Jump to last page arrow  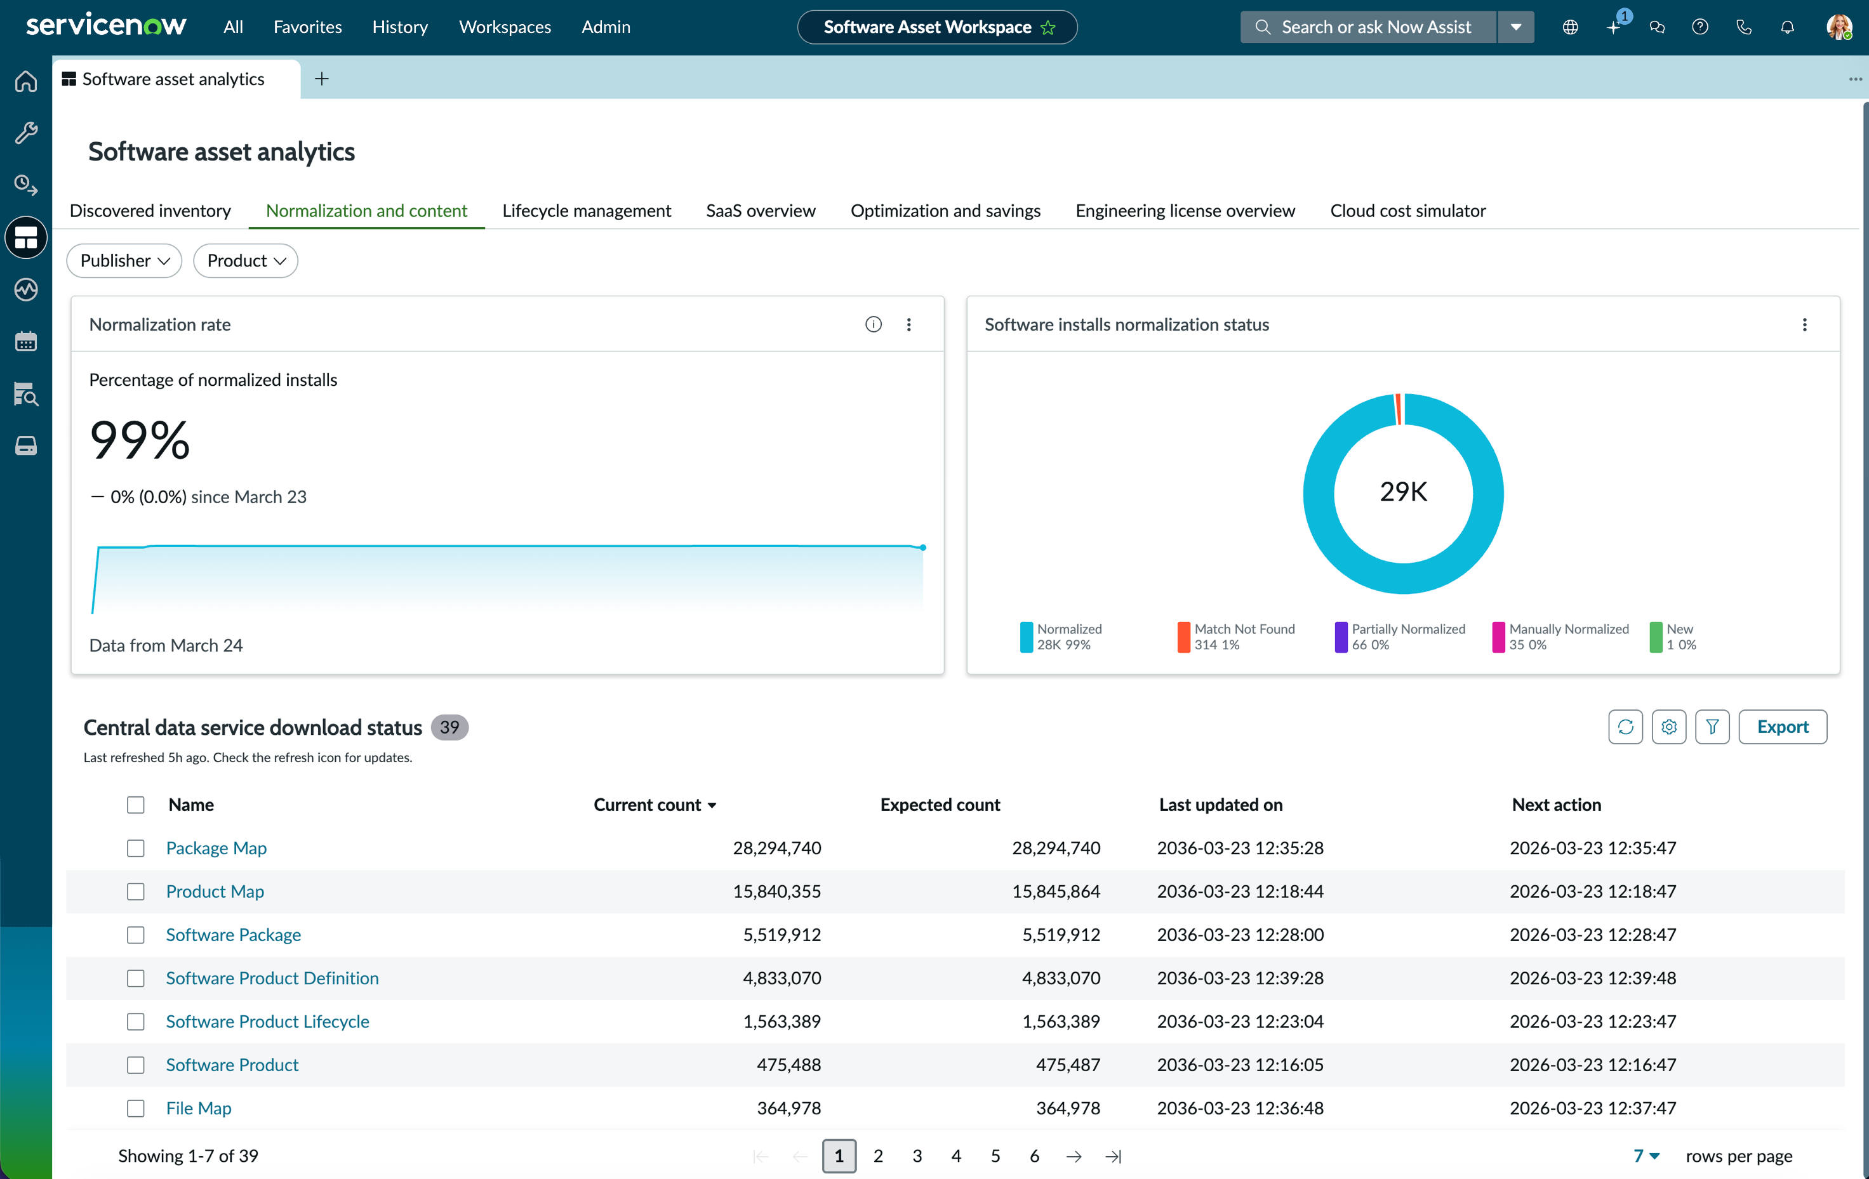click(x=1113, y=1156)
